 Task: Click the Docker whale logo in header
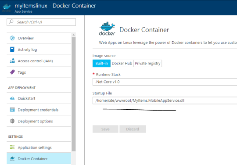point(7,7)
